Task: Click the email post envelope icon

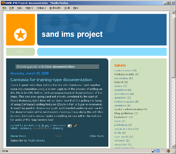Action: tap(70, 126)
